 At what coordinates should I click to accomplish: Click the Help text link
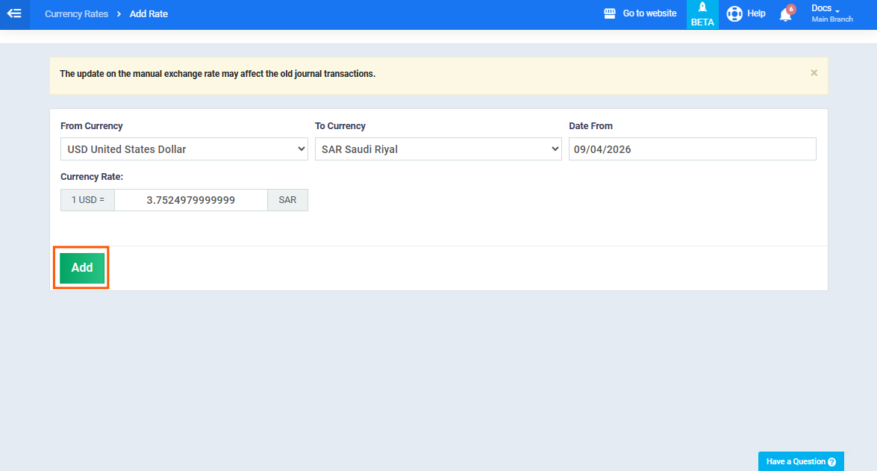[x=756, y=13]
